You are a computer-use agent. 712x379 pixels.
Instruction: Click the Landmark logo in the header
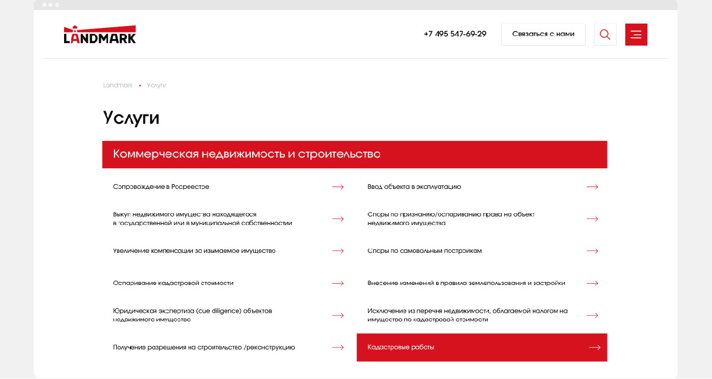100,34
